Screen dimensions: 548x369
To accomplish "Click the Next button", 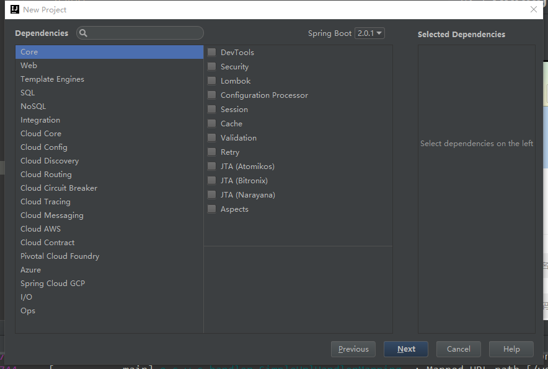I will (406, 349).
